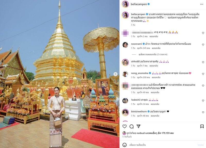Click the faded Post button
206x148 pixels.
(x=200, y=145)
